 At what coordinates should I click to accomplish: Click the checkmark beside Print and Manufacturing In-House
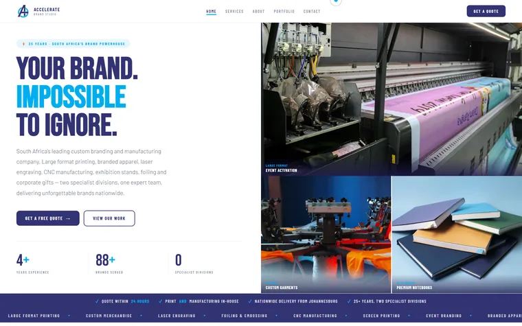pyautogui.click(x=161, y=301)
